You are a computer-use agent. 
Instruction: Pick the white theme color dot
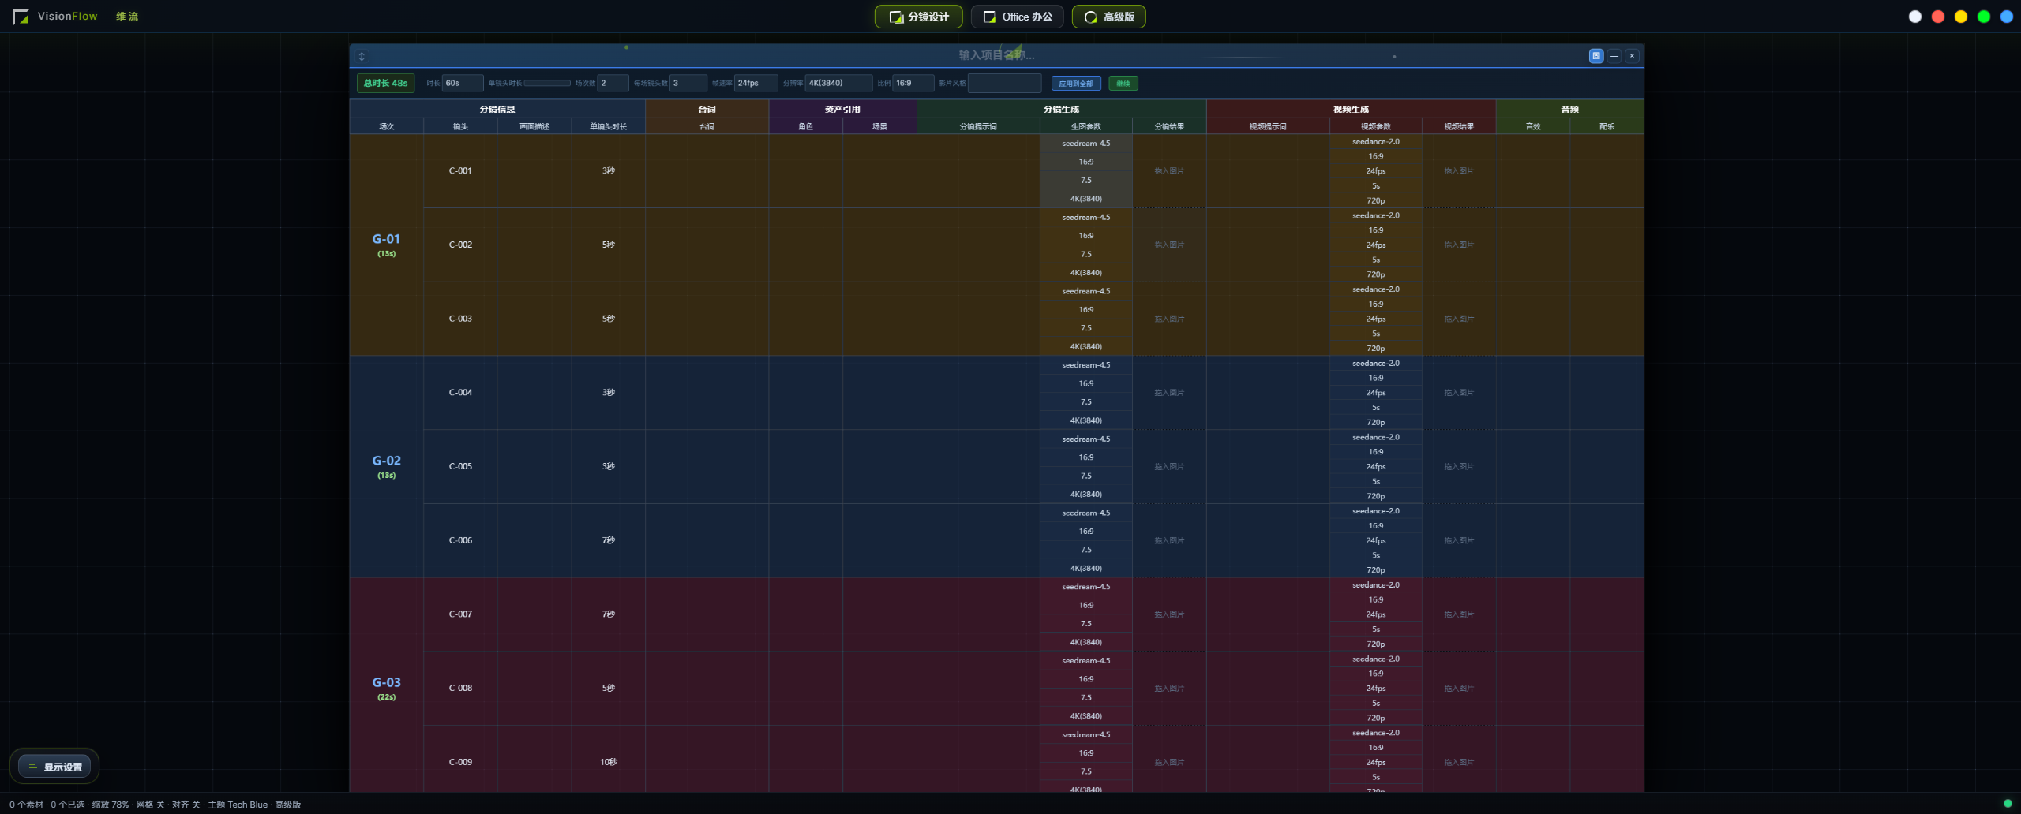[x=1915, y=17]
